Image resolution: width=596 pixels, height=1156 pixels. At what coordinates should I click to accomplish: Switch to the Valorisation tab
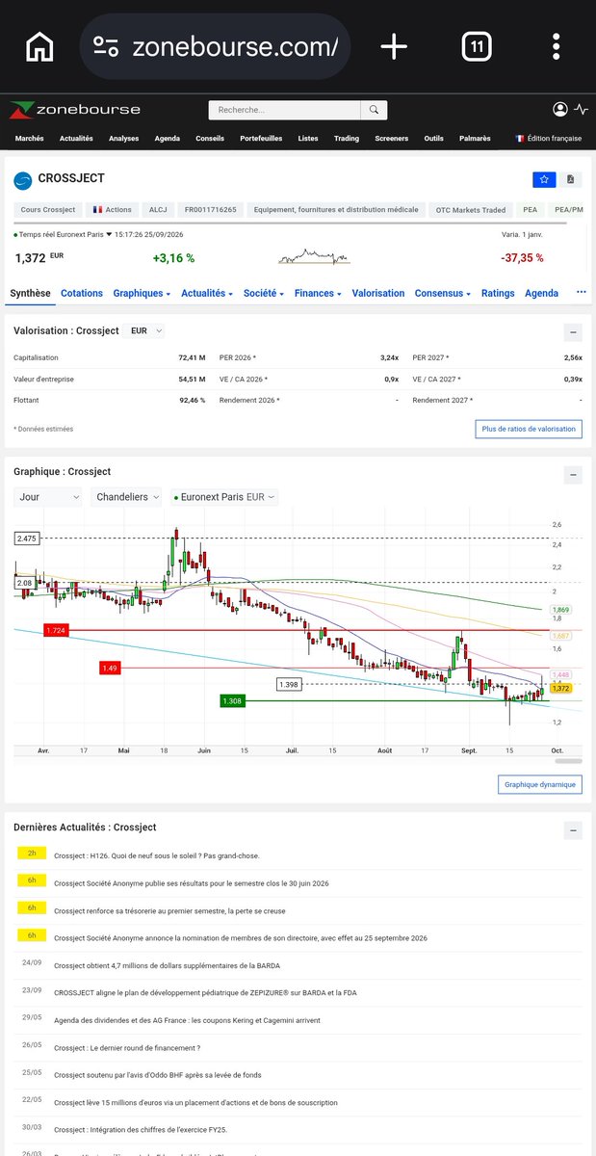click(x=378, y=293)
